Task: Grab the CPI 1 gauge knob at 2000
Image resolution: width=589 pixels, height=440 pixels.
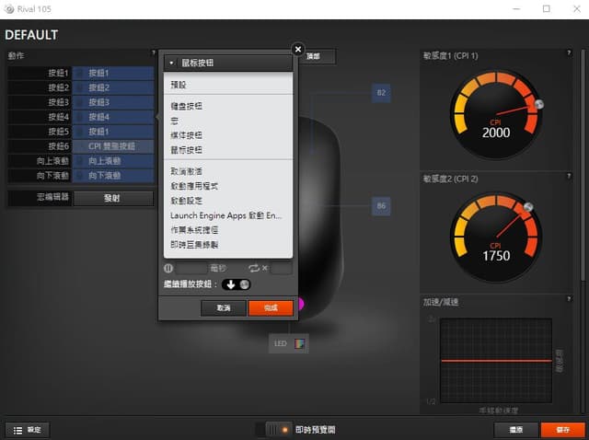Action: point(539,104)
